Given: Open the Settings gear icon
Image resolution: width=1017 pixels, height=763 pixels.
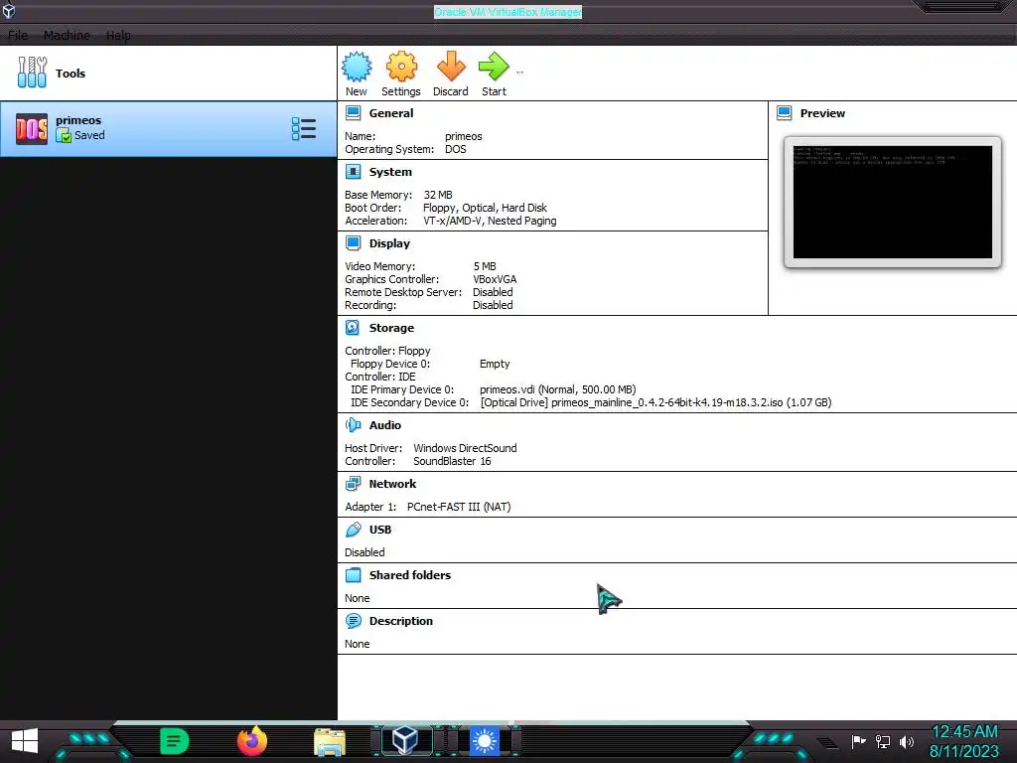Looking at the screenshot, I should point(401,67).
